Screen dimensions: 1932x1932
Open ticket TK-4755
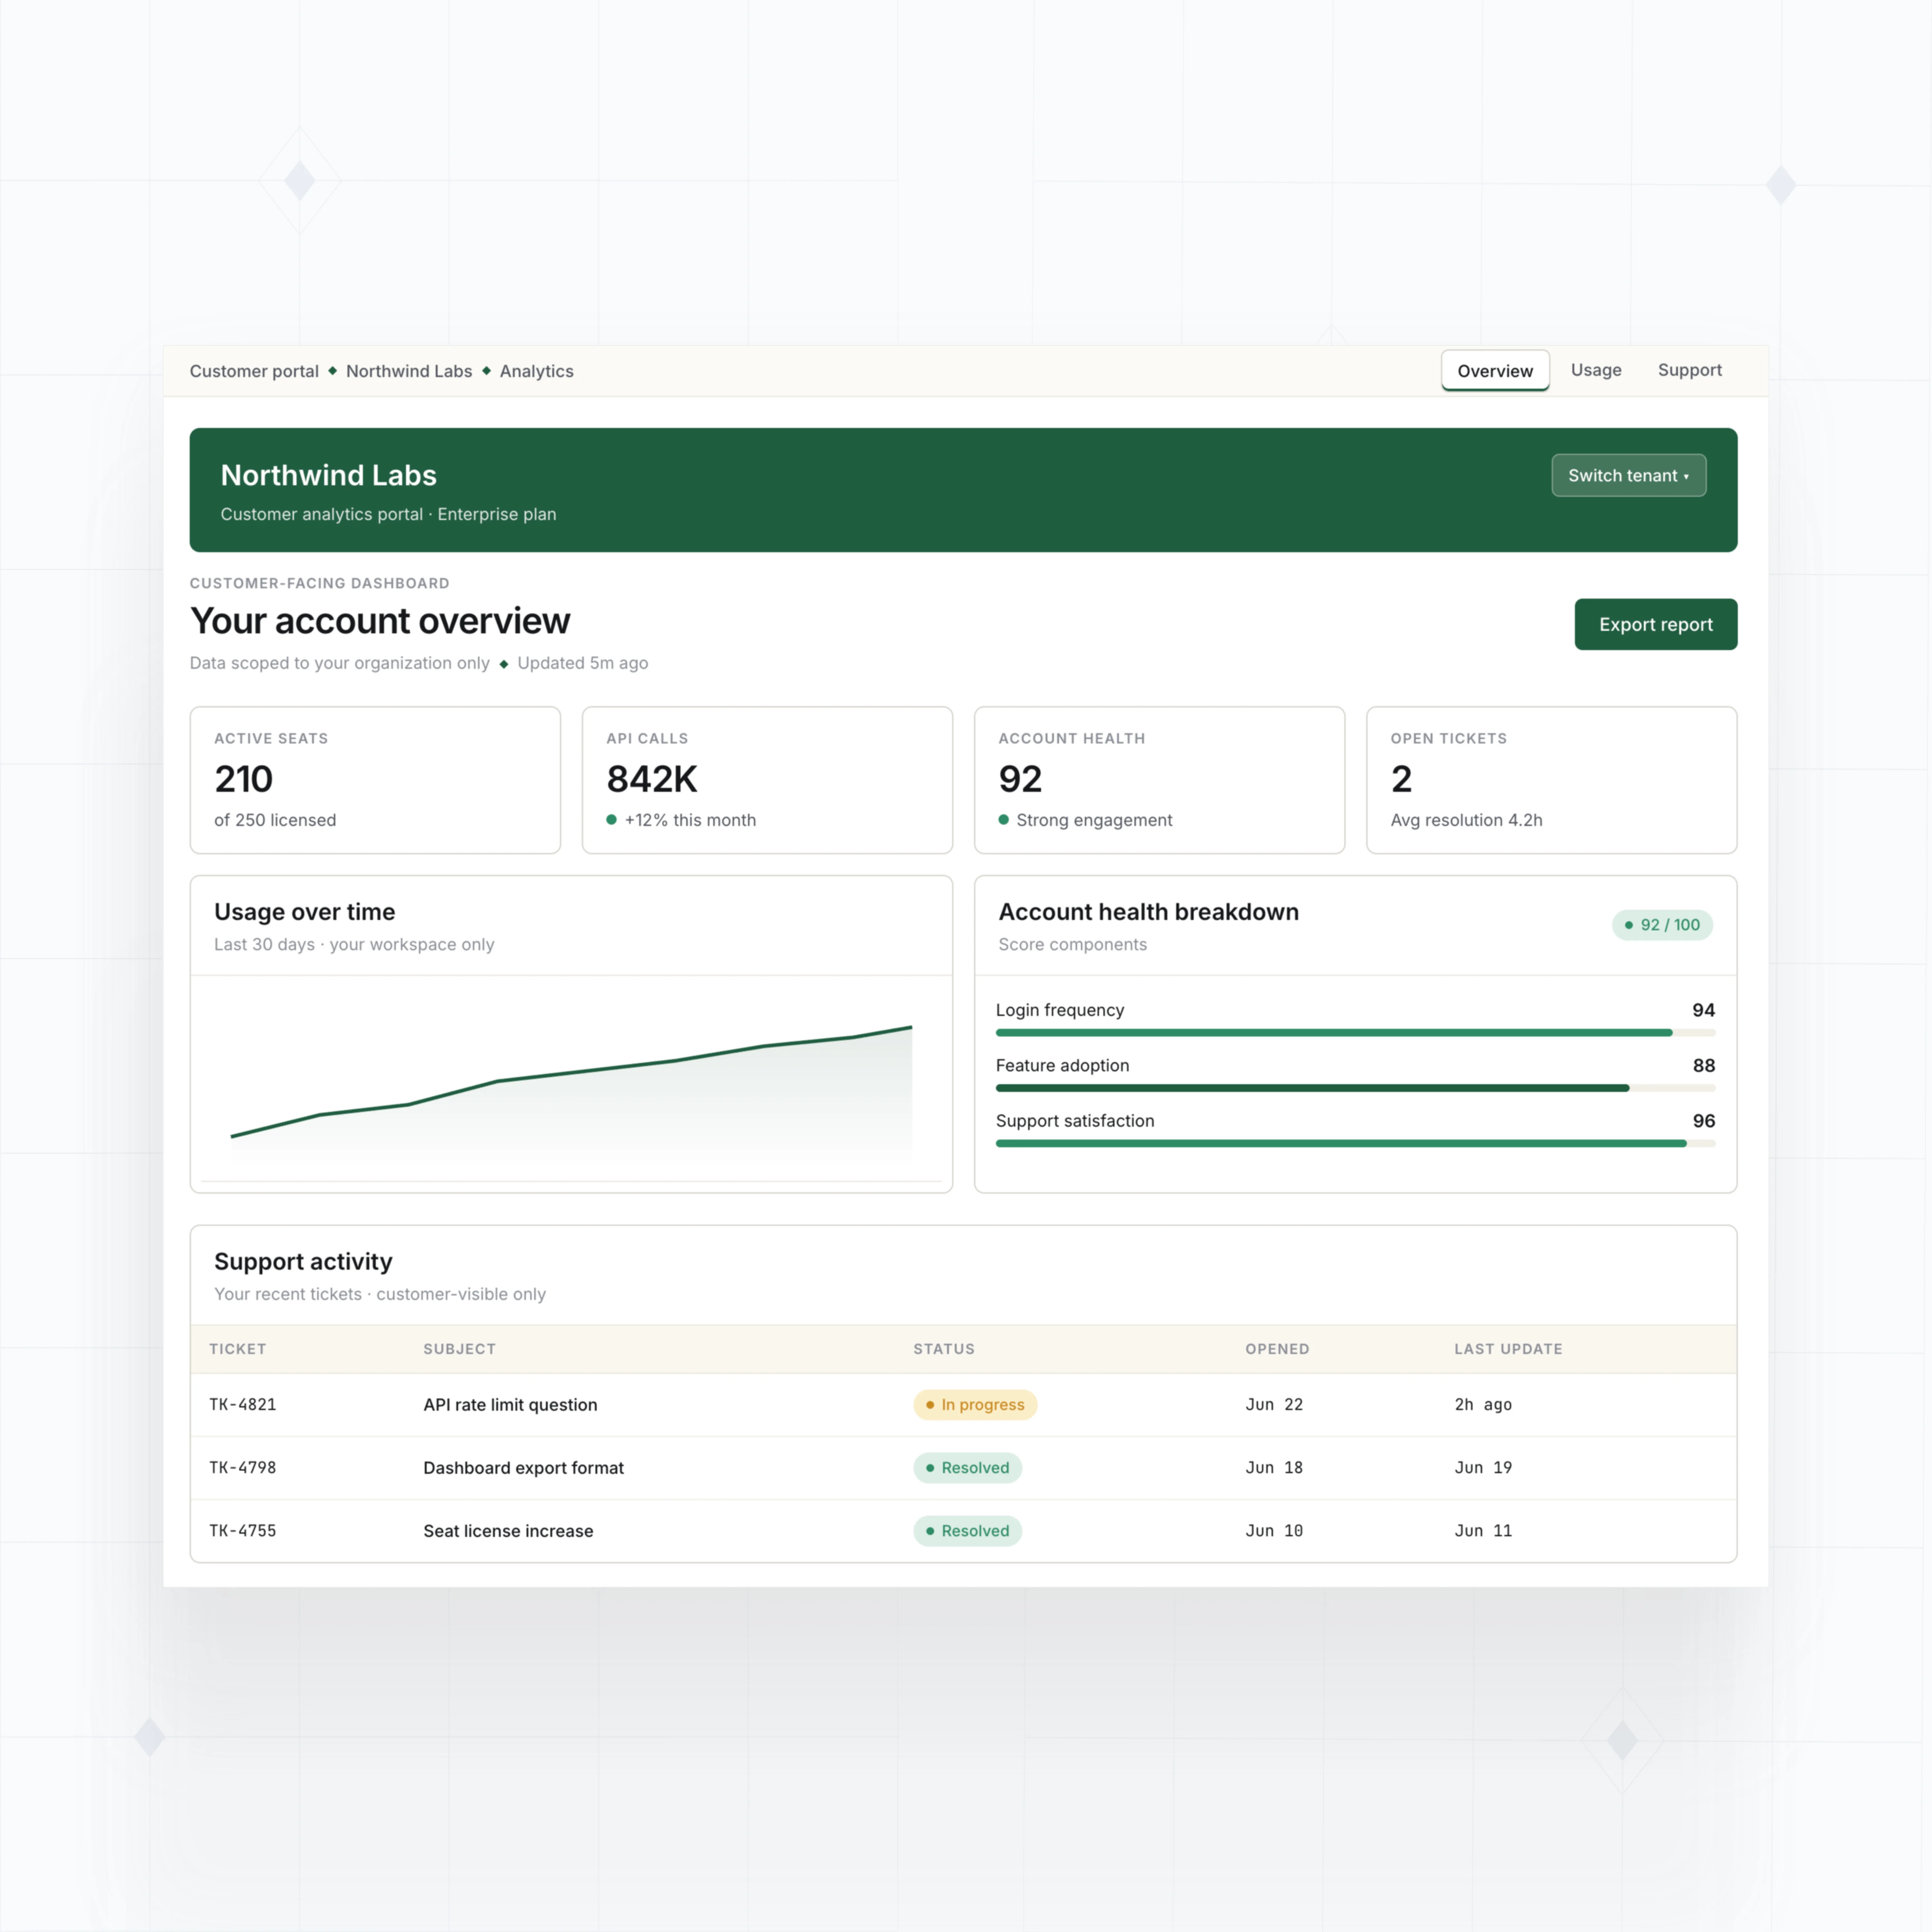click(243, 1531)
